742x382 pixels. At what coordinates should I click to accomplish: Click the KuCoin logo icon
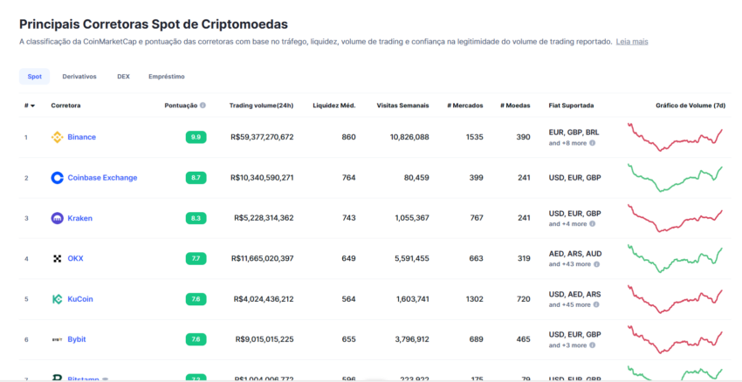[x=58, y=299]
